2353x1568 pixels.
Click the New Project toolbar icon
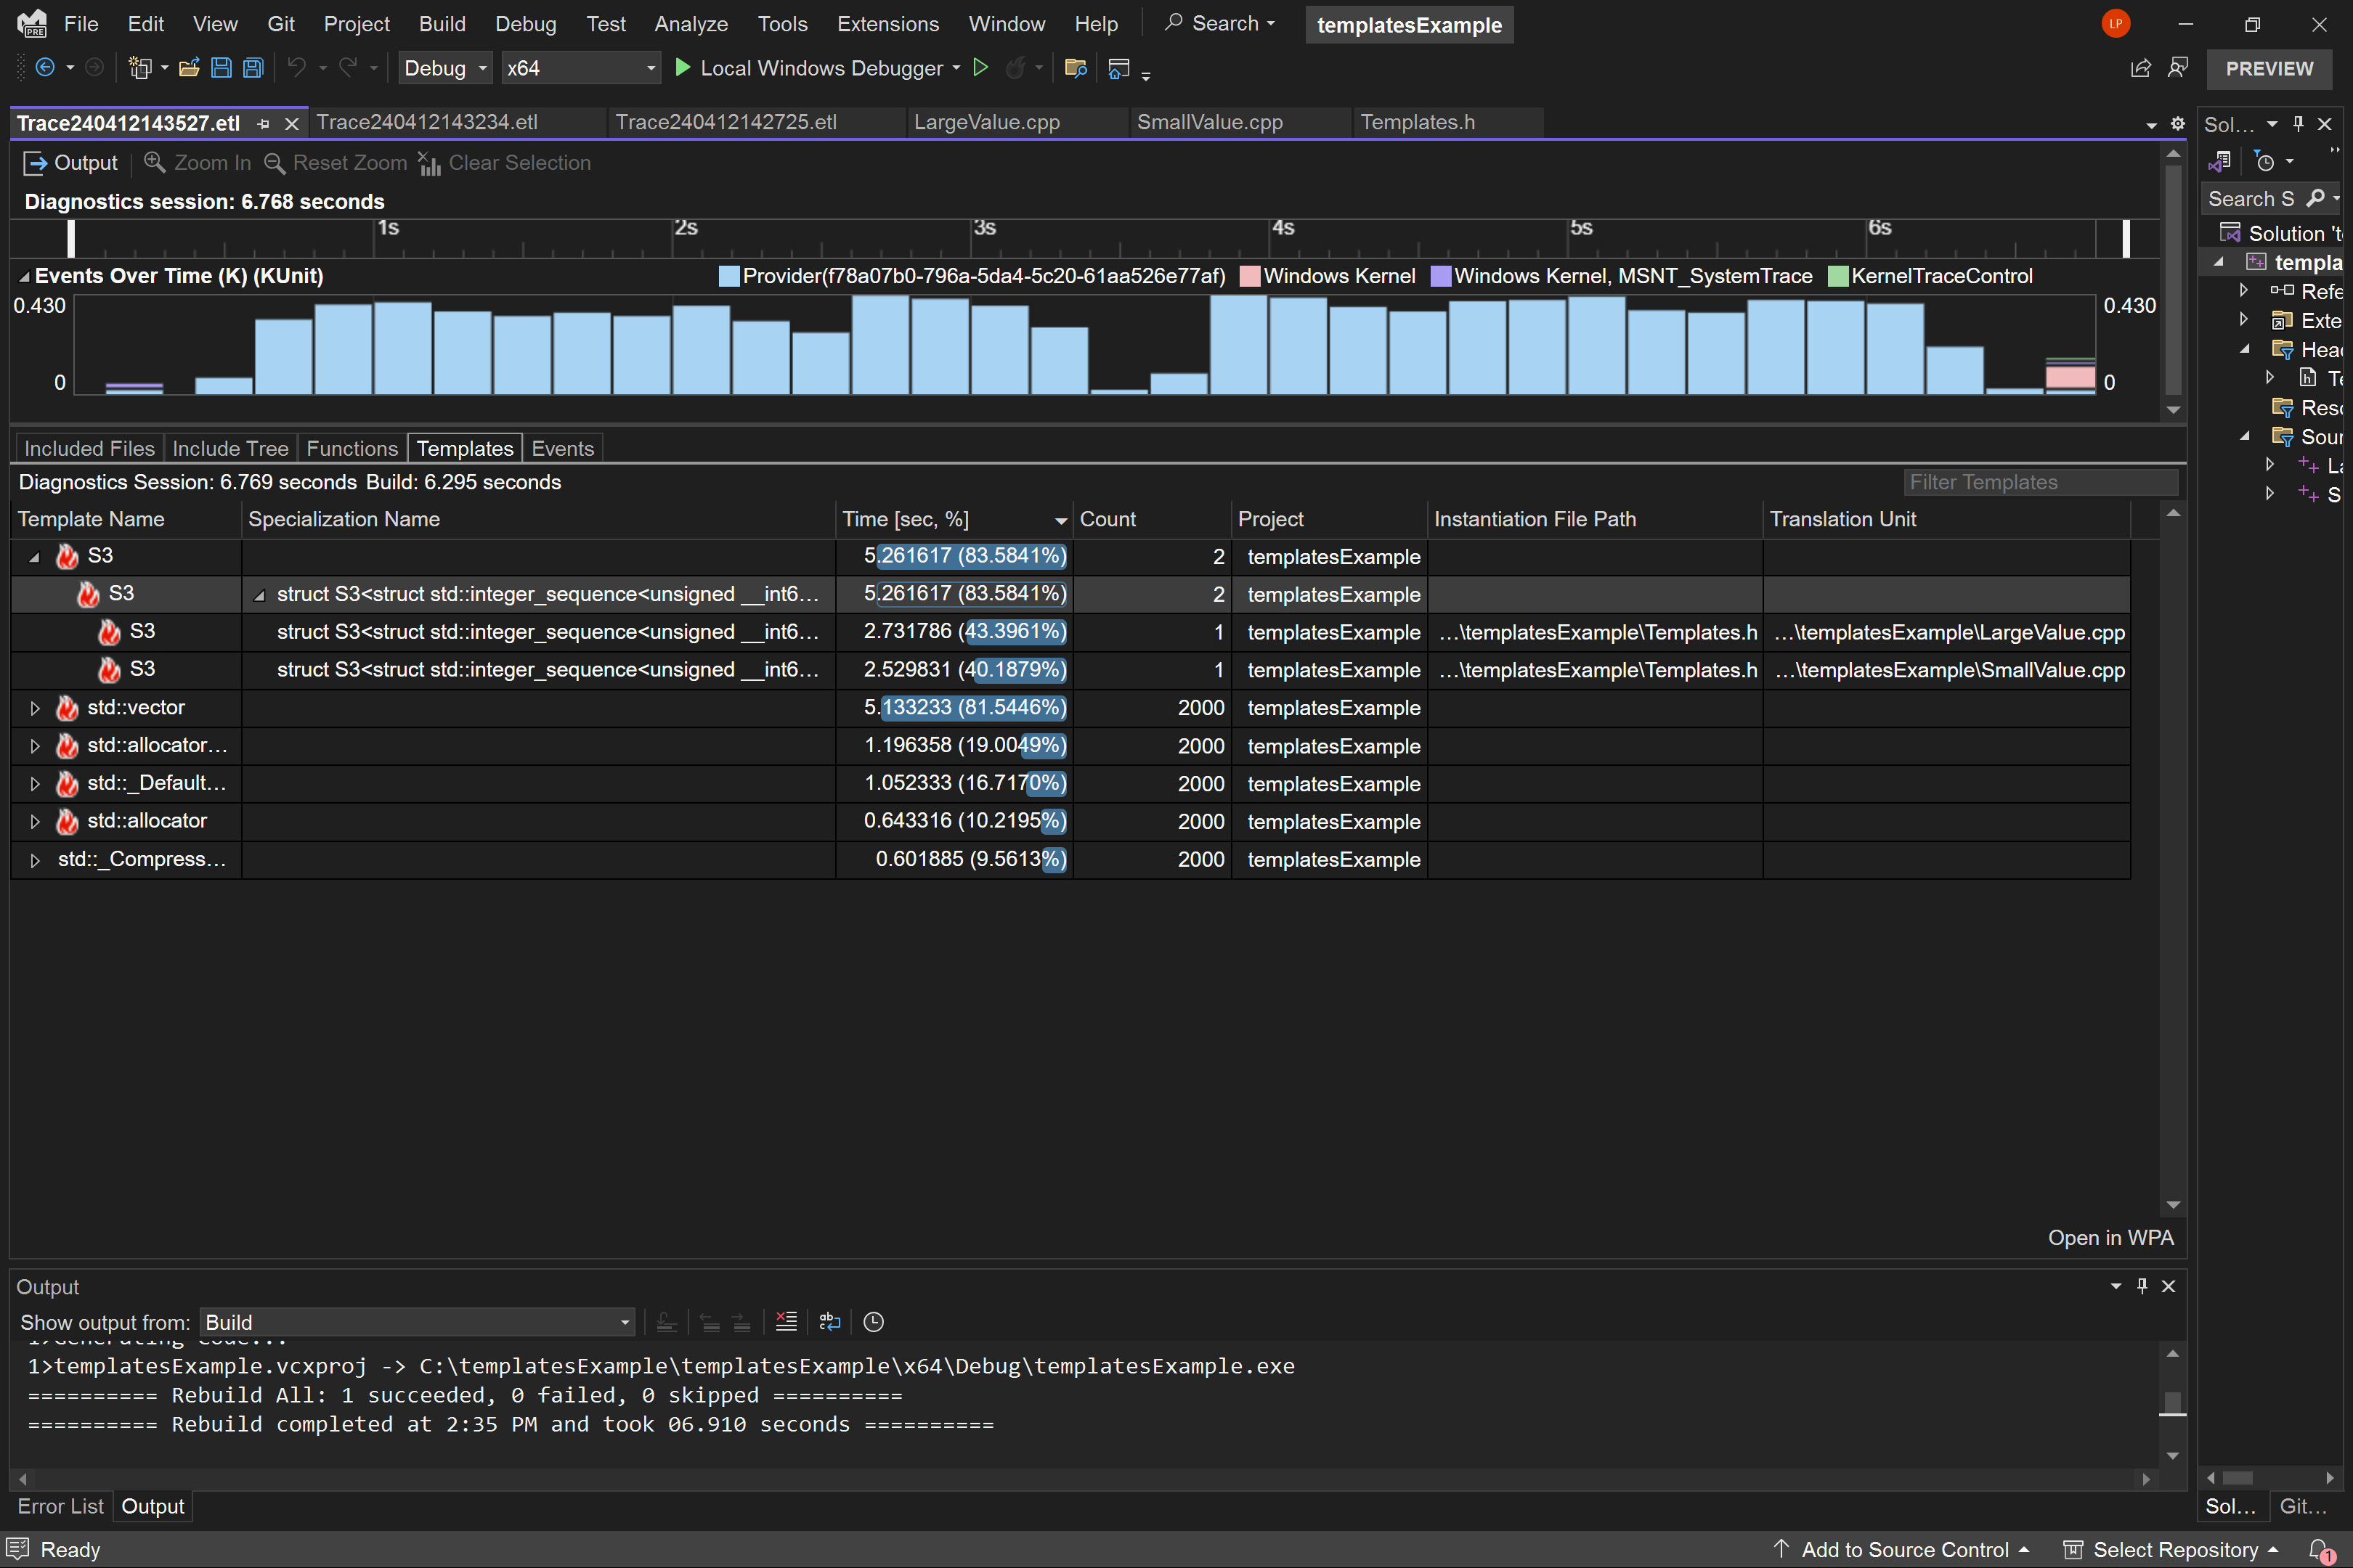(x=139, y=68)
